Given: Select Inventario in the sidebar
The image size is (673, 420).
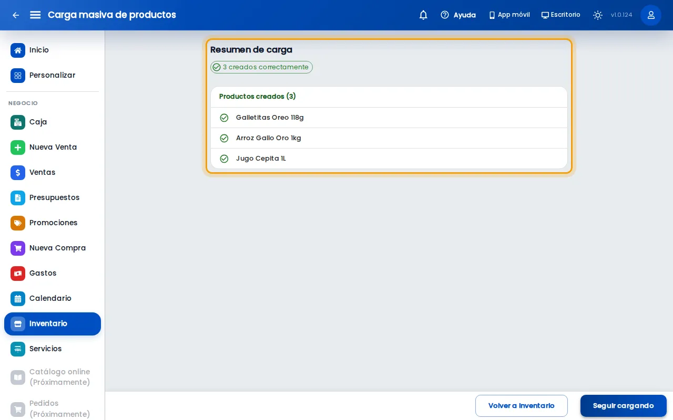Looking at the screenshot, I should point(53,324).
